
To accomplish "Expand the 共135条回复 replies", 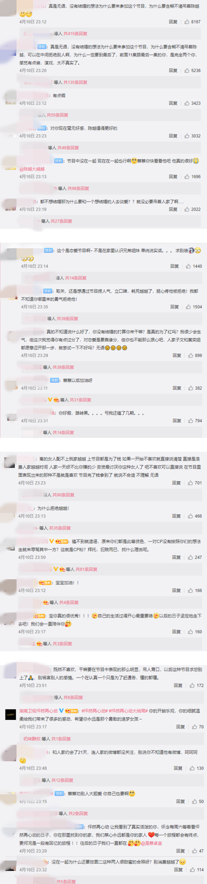I will point(75,82).
